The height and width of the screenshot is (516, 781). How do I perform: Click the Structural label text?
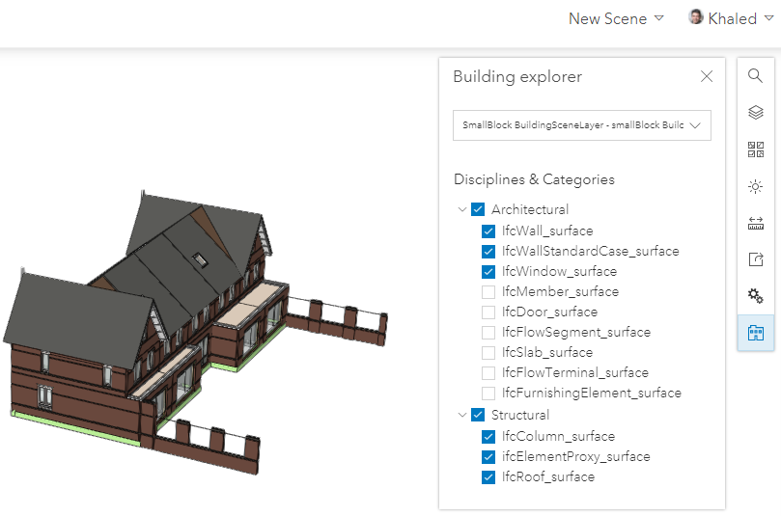click(520, 415)
